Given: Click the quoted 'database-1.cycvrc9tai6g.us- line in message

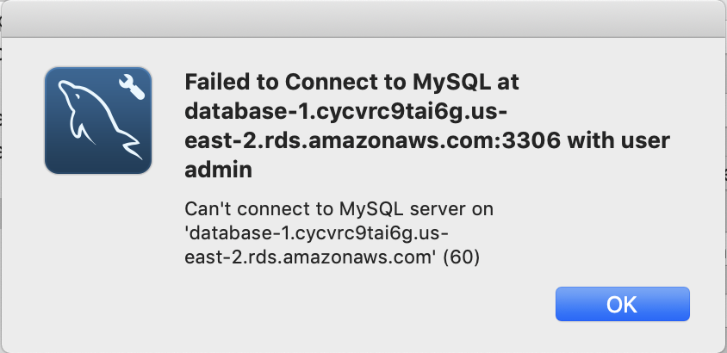Looking at the screenshot, I should tap(317, 234).
